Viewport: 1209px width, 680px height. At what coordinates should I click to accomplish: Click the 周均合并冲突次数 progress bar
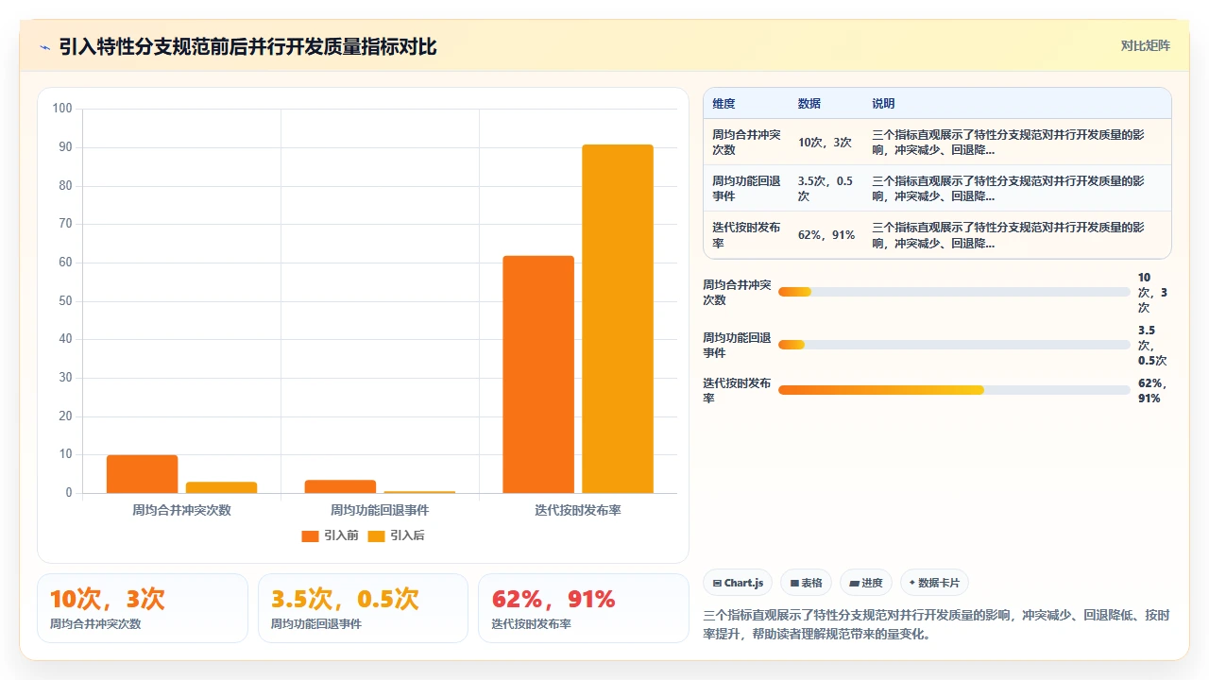(x=954, y=292)
